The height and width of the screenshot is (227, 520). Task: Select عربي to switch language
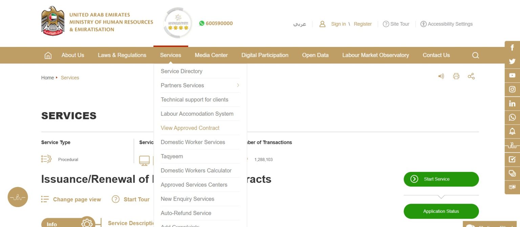click(x=300, y=24)
